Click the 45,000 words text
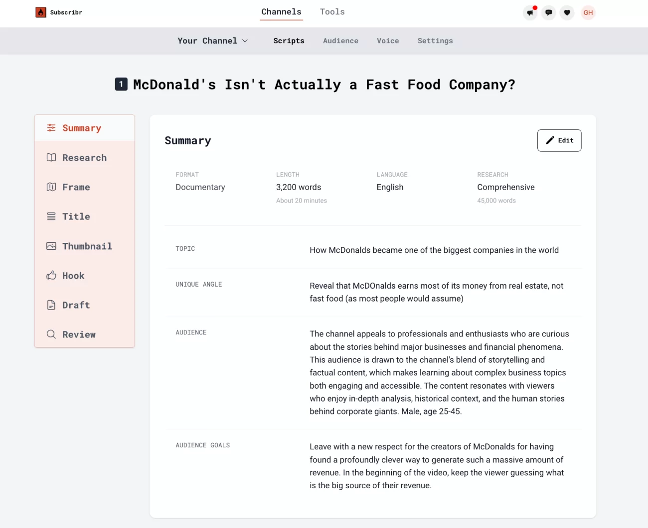The width and height of the screenshot is (648, 528). (496, 201)
